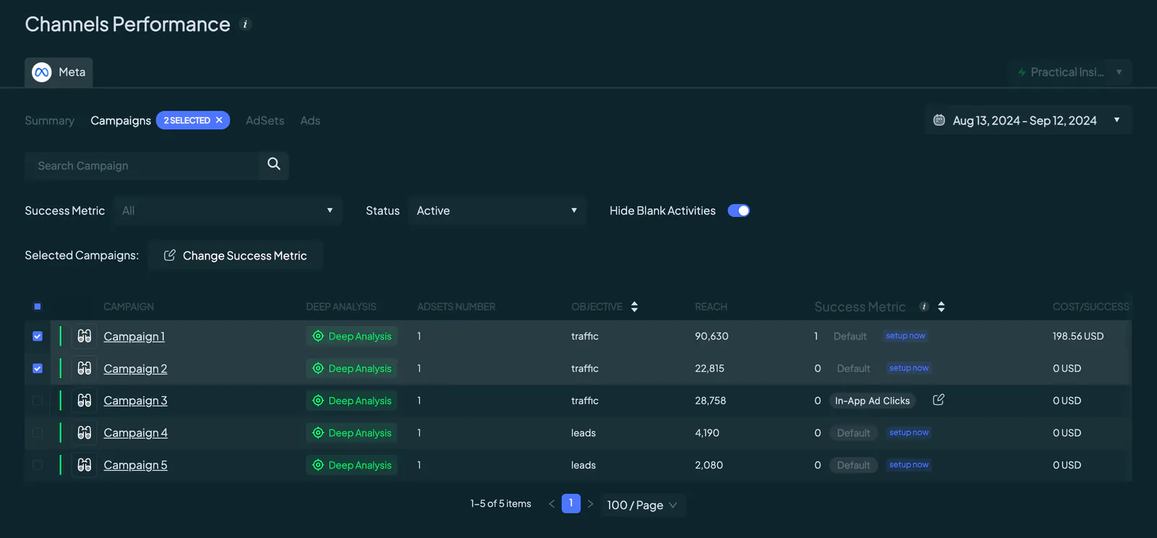This screenshot has height=538, width=1157.
Task: Open Deep Analysis for Campaign 3
Action: click(x=352, y=401)
